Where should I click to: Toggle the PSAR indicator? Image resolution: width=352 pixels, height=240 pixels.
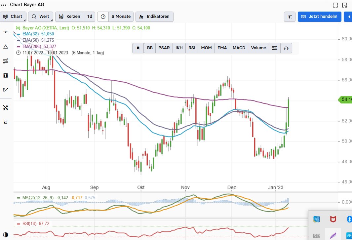(164, 48)
